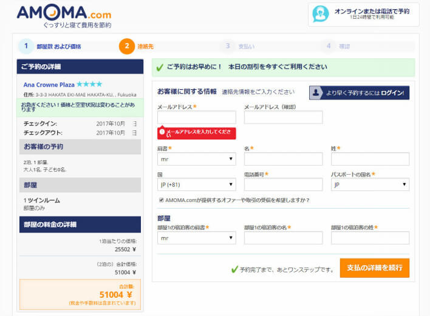The image size is (430, 316).
Task: Click the AMOMA.com logo
Action: click(64, 15)
